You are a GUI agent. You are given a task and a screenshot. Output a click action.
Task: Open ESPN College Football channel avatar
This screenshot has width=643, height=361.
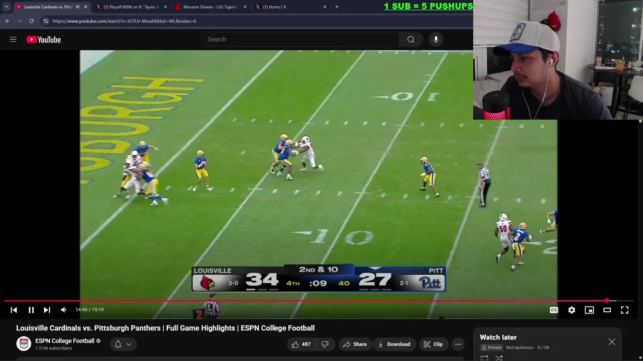pos(24,344)
